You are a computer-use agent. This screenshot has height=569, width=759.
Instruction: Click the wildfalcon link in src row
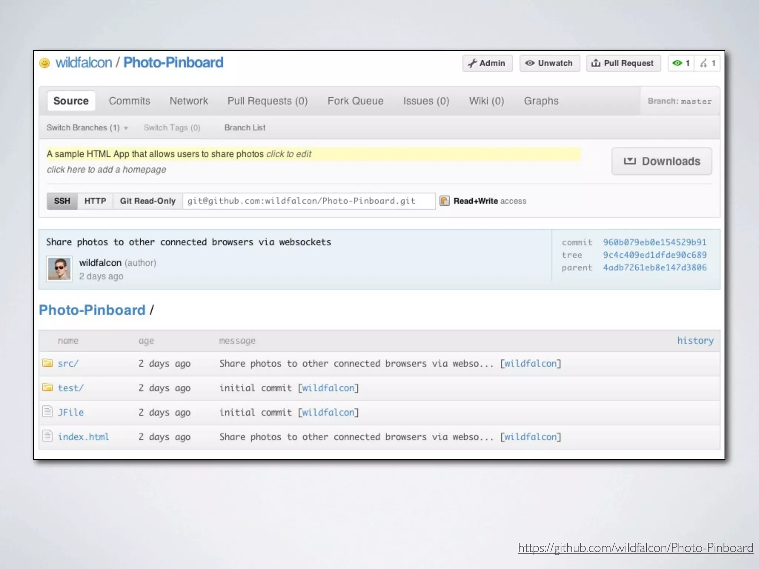(530, 363)
